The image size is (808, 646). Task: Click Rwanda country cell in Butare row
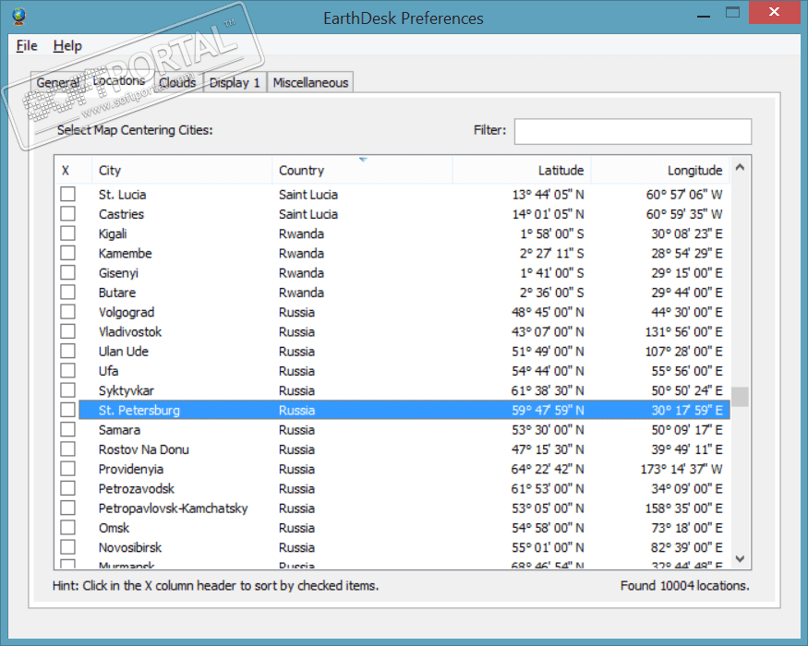click(x=301, y=293)
